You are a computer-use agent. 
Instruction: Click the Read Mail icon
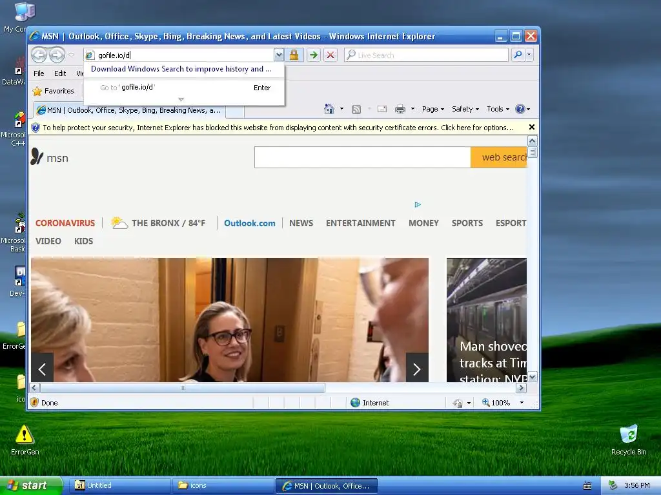click(382, 109)
